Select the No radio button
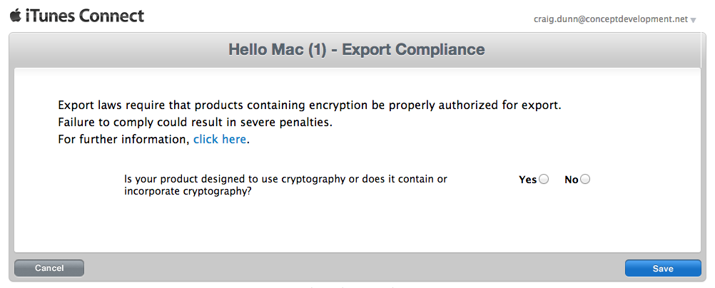Image resolution: width=715 pixels, height=288 pixels. [x=585, y=180]
